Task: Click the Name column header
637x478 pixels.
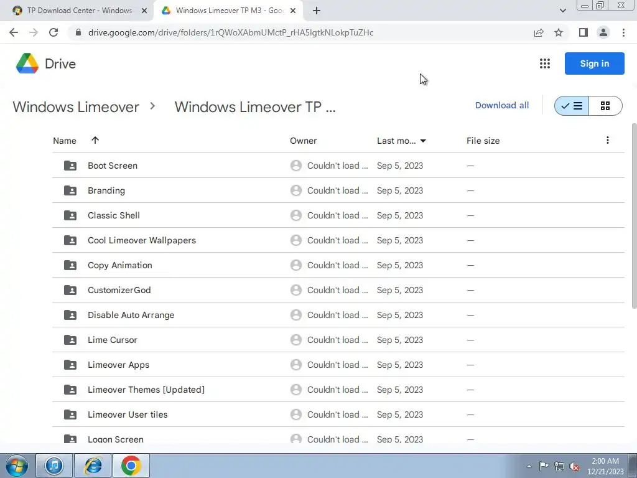Action: click(65, 141)
